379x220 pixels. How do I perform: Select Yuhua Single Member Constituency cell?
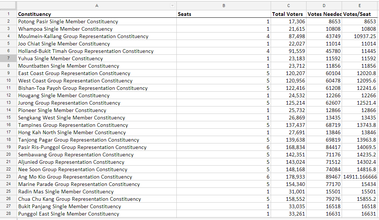click(x=97, y=58)
